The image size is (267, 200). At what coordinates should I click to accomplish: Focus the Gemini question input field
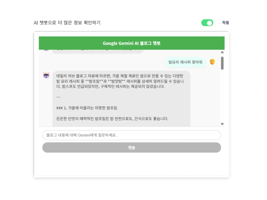tap(131, 135)
